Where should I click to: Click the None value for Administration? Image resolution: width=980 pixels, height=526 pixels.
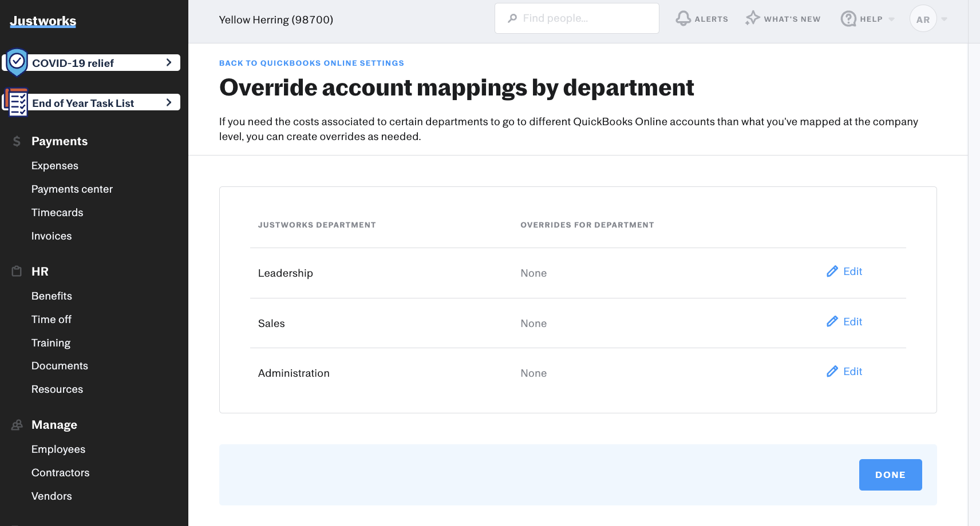pyautogui.click(x=534, y=373)
